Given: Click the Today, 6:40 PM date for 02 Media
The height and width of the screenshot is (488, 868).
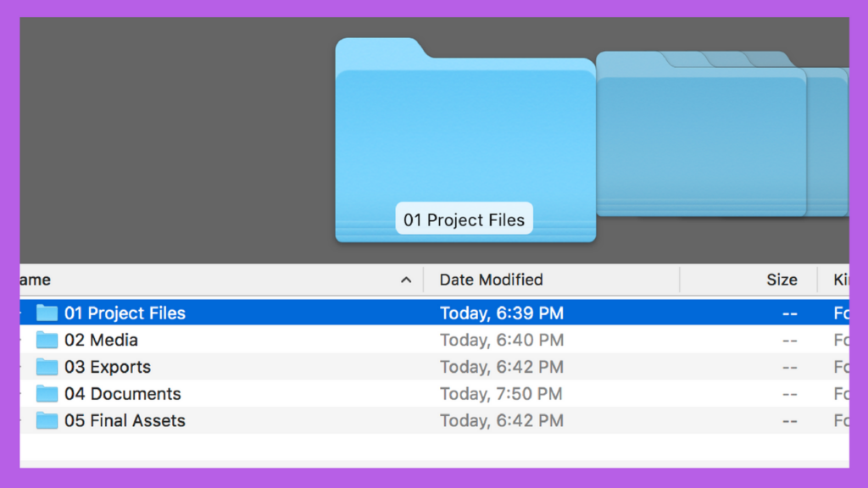Looking at the screenshot, I should [x=502, y=341].
